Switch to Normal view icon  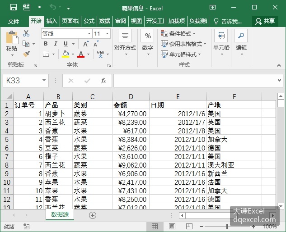(155, 226)
